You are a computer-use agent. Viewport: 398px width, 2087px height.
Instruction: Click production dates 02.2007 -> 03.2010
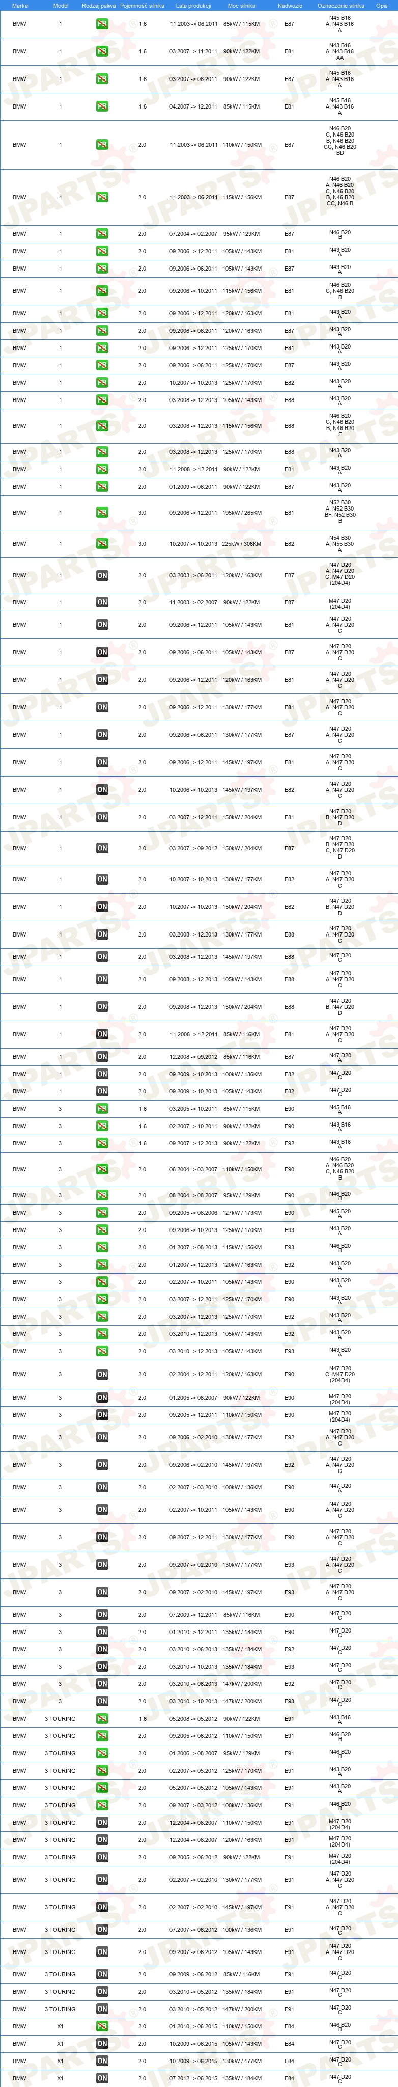tap(193, 1487)
